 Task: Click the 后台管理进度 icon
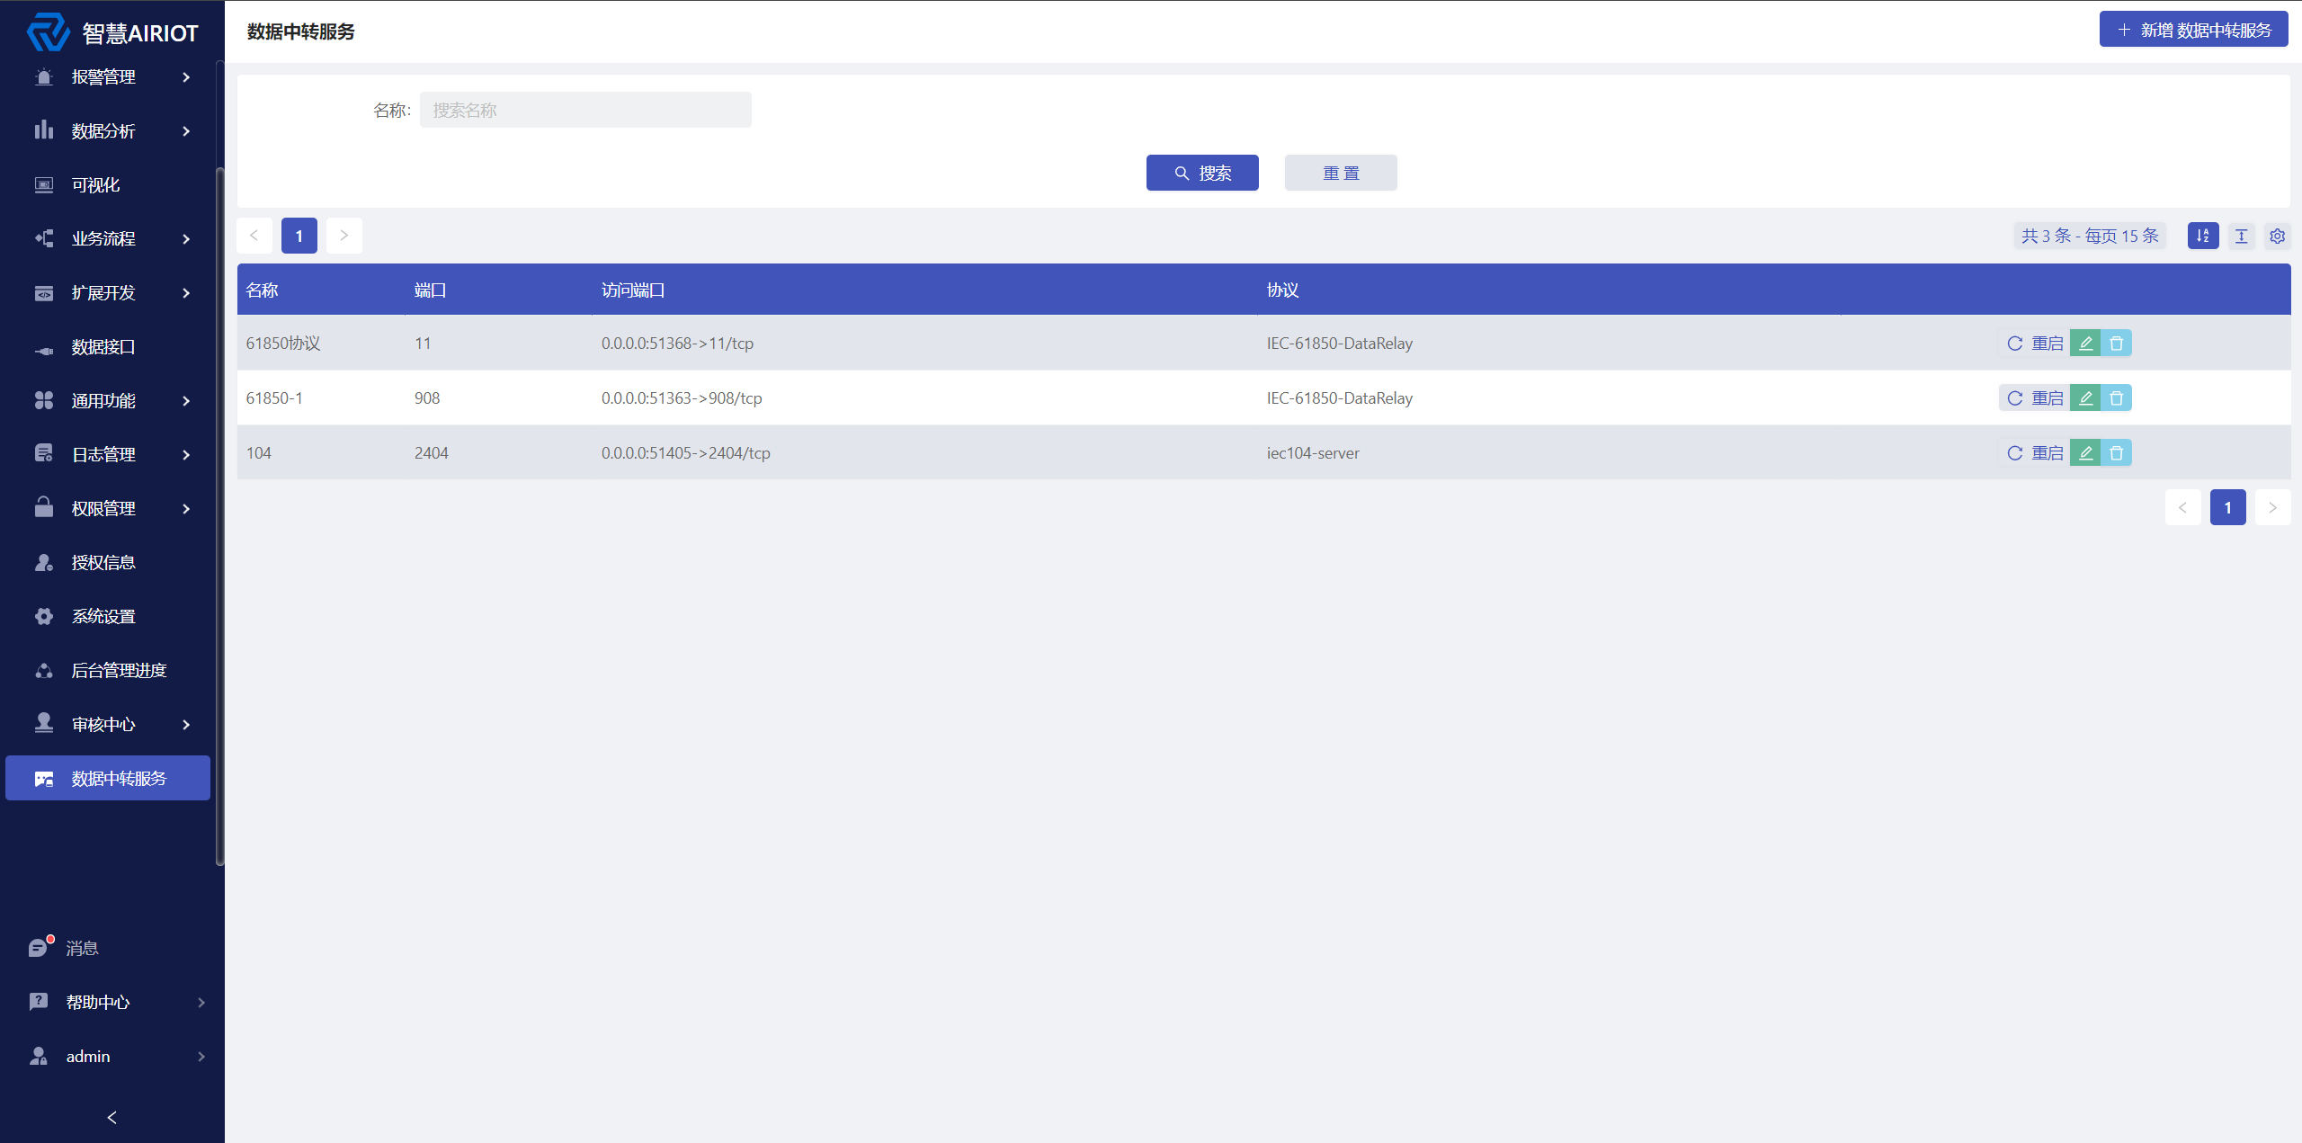pos(43,671)
